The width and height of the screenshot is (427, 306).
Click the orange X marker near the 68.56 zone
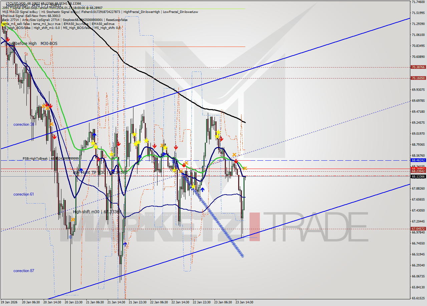tap(235, 154)
